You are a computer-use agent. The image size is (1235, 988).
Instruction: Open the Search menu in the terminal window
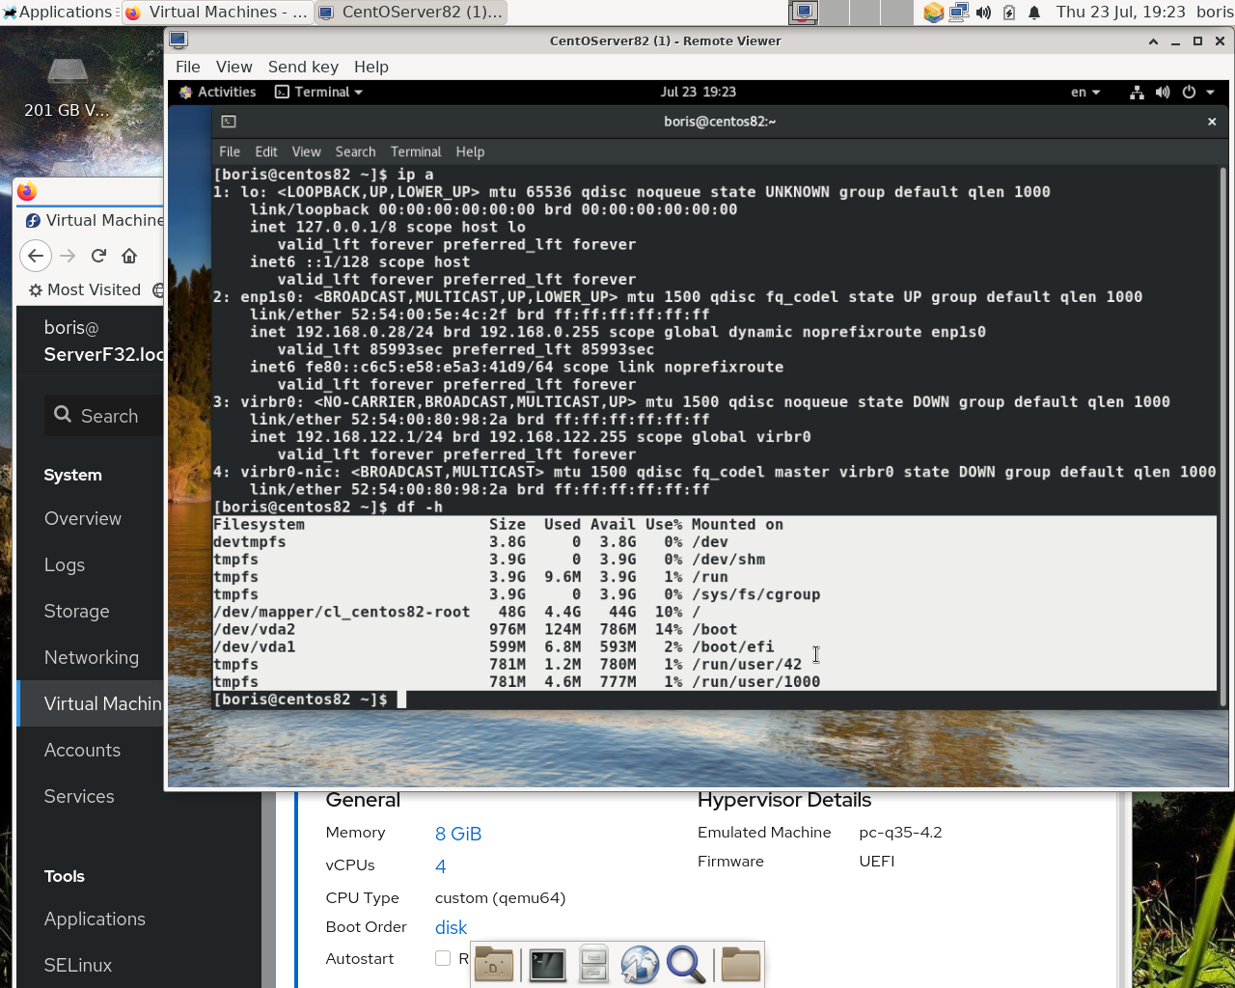coord(355,151)
